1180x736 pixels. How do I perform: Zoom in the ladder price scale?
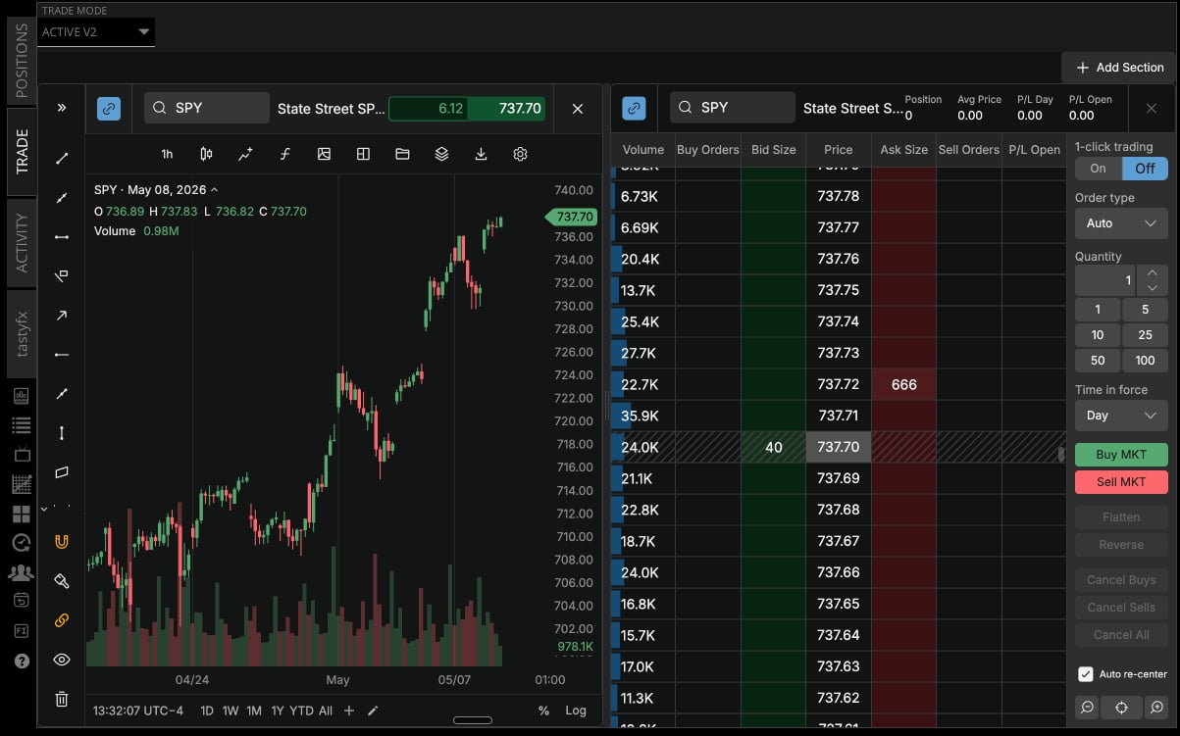(1157, 707)
